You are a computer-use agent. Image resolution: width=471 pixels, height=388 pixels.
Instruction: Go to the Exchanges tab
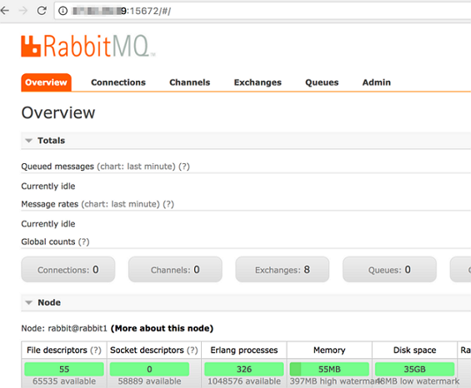click(x=258, y=82)
